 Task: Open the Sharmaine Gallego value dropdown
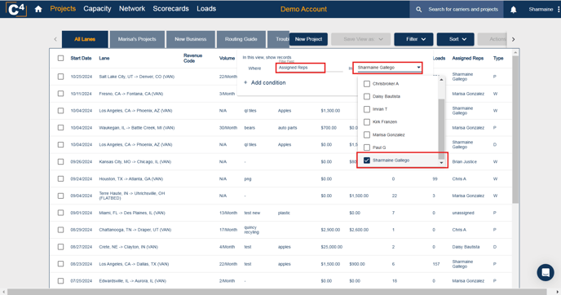[x=387, y=68]
